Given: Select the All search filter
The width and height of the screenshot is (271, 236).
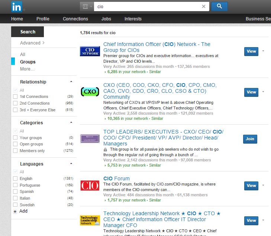Looking at the screenshot, I should pos(23,55).
